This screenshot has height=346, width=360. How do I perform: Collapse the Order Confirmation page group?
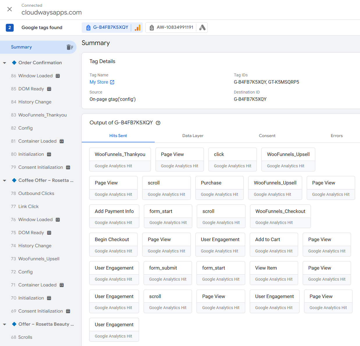pyautogui.click(x=5, y=63)
